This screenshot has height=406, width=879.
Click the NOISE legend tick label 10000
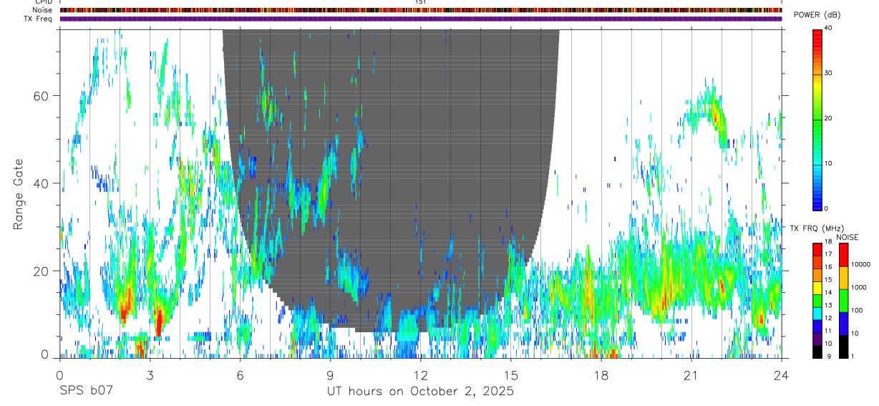(x=862, y=264)
